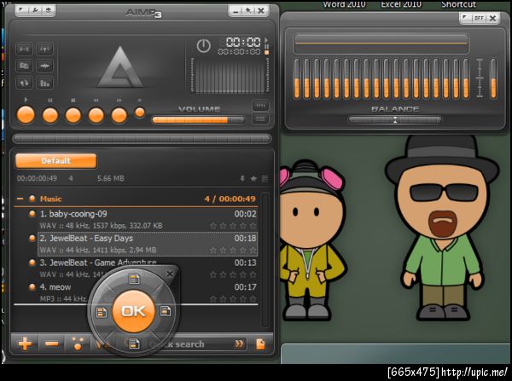This screenshot has height=381, width=512.
Task: Open settings via the wrench icon
Action: [x=35, y=10]
